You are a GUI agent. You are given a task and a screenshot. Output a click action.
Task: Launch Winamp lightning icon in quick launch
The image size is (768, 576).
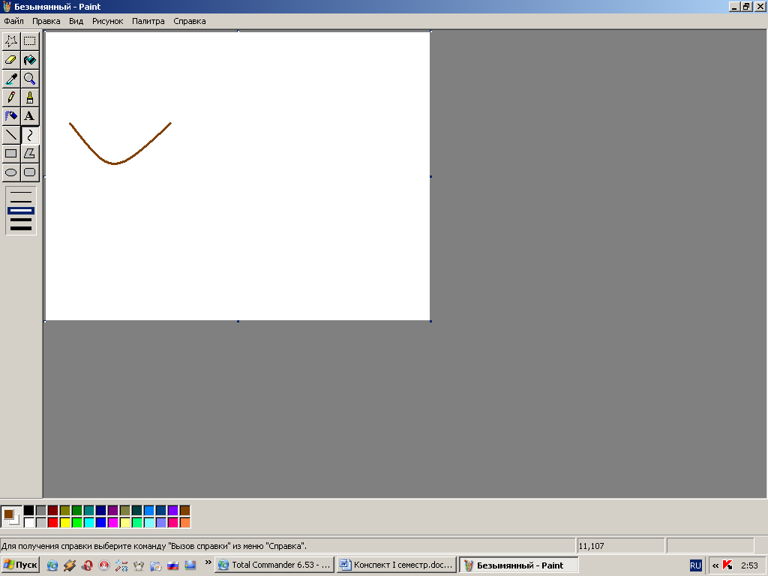click(x=70, y=565)
